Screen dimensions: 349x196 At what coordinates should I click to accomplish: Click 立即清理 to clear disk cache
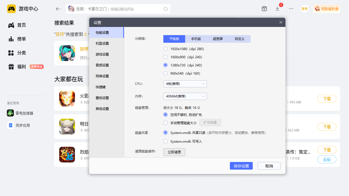pos(174,152)
